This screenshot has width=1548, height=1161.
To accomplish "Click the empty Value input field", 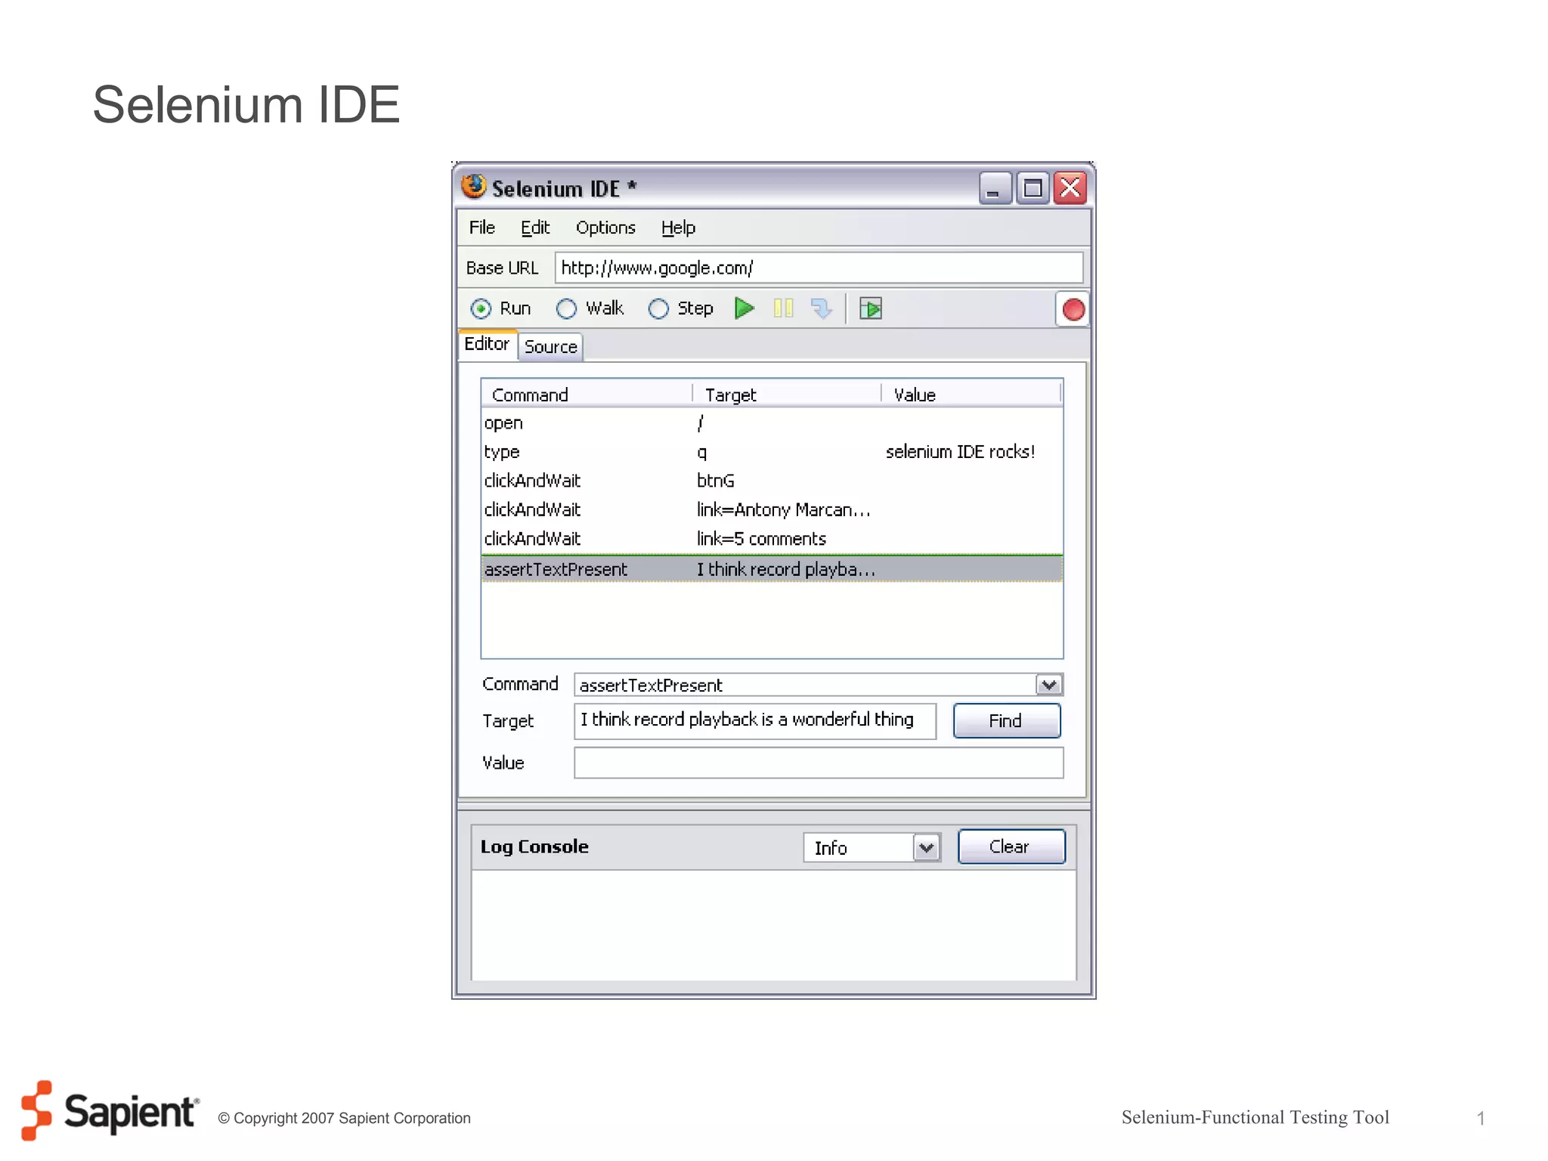I will (x=819, y=763).
